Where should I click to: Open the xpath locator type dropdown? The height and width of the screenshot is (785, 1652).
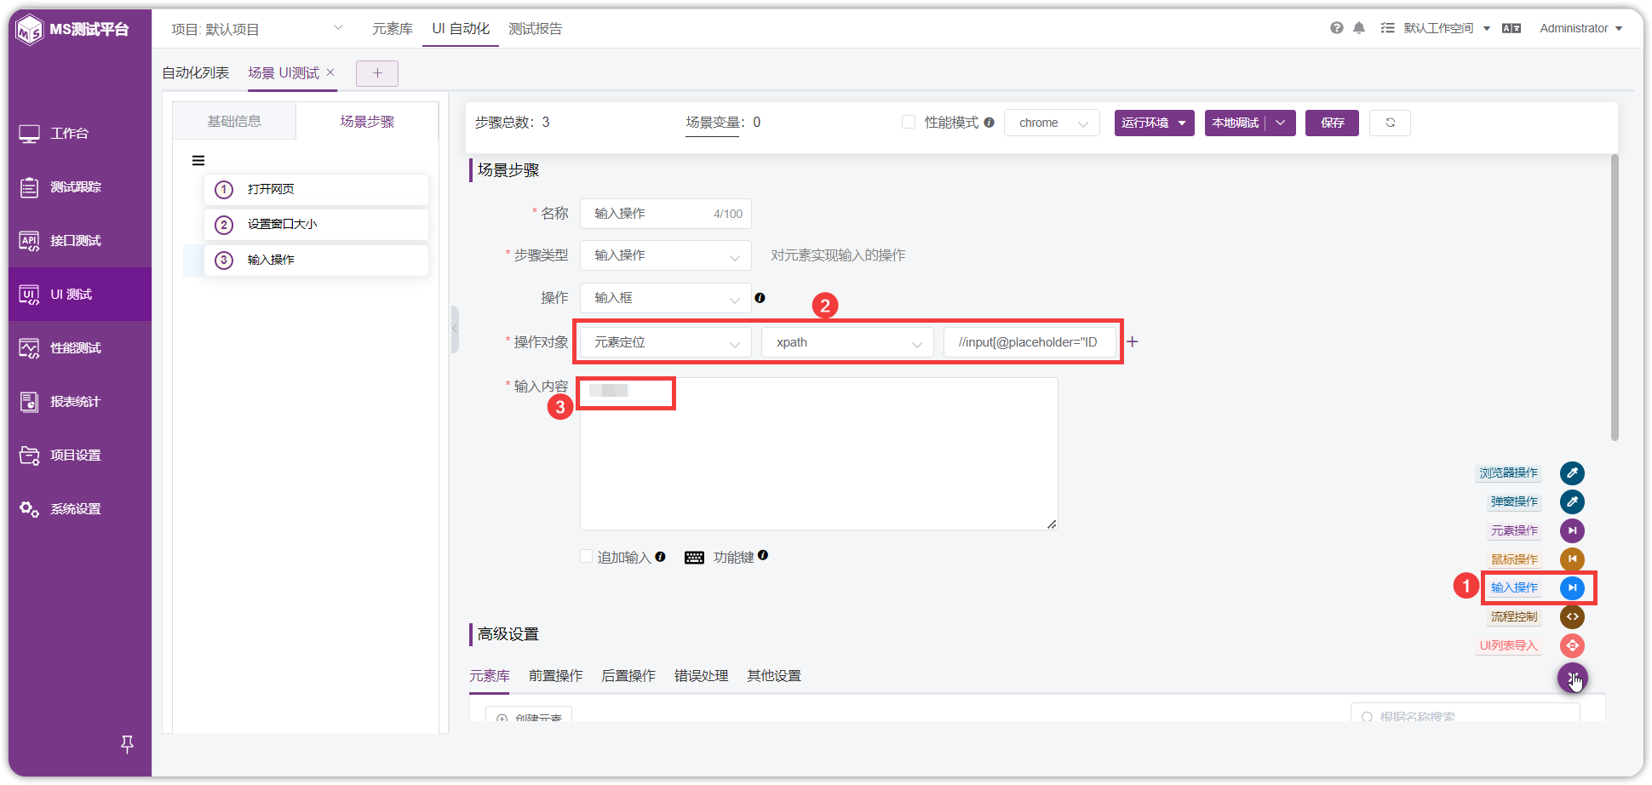click(847, 342)
